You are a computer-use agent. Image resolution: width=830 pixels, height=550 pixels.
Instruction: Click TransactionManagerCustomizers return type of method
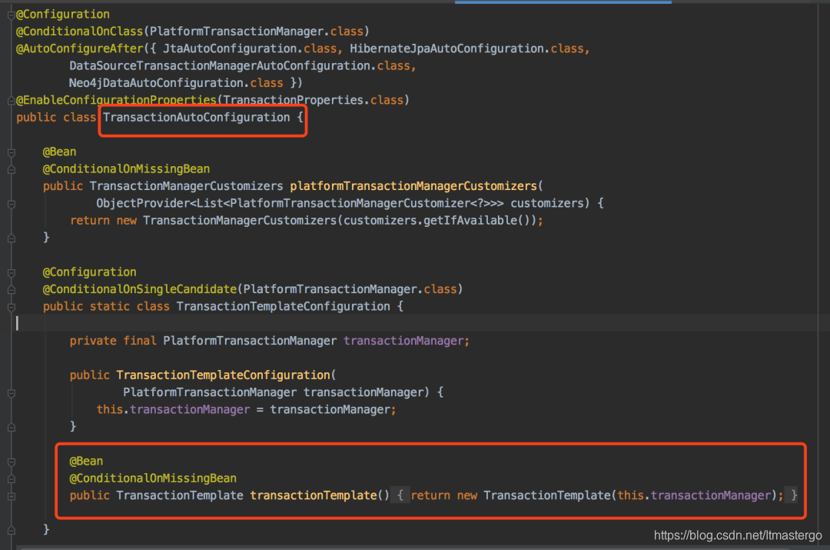tap(186, 186)
